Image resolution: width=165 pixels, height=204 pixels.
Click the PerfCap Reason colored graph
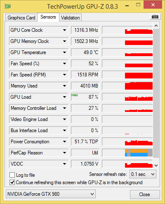[x=127, y=153]
